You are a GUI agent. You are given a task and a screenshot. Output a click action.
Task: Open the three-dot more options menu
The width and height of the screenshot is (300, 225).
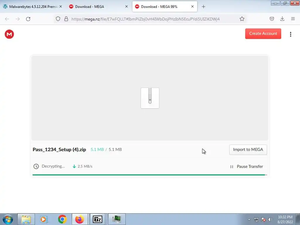pos(290,34)
